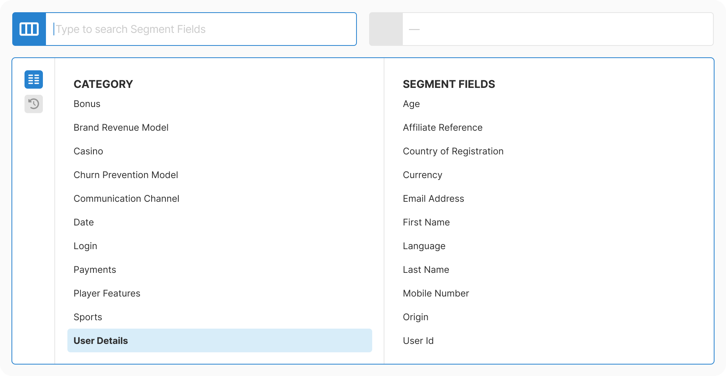Open the recent history icon

(33, 104)
